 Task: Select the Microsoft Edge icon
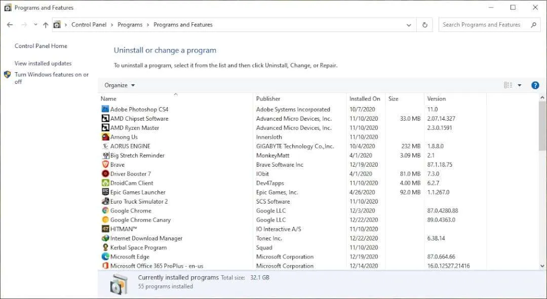105,257
